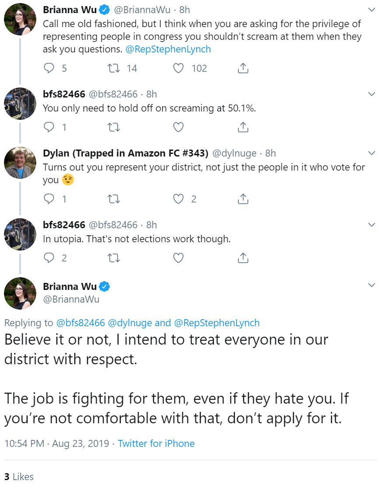Retweet Dylan's tweet about representing your district

[x=114, y=199]
